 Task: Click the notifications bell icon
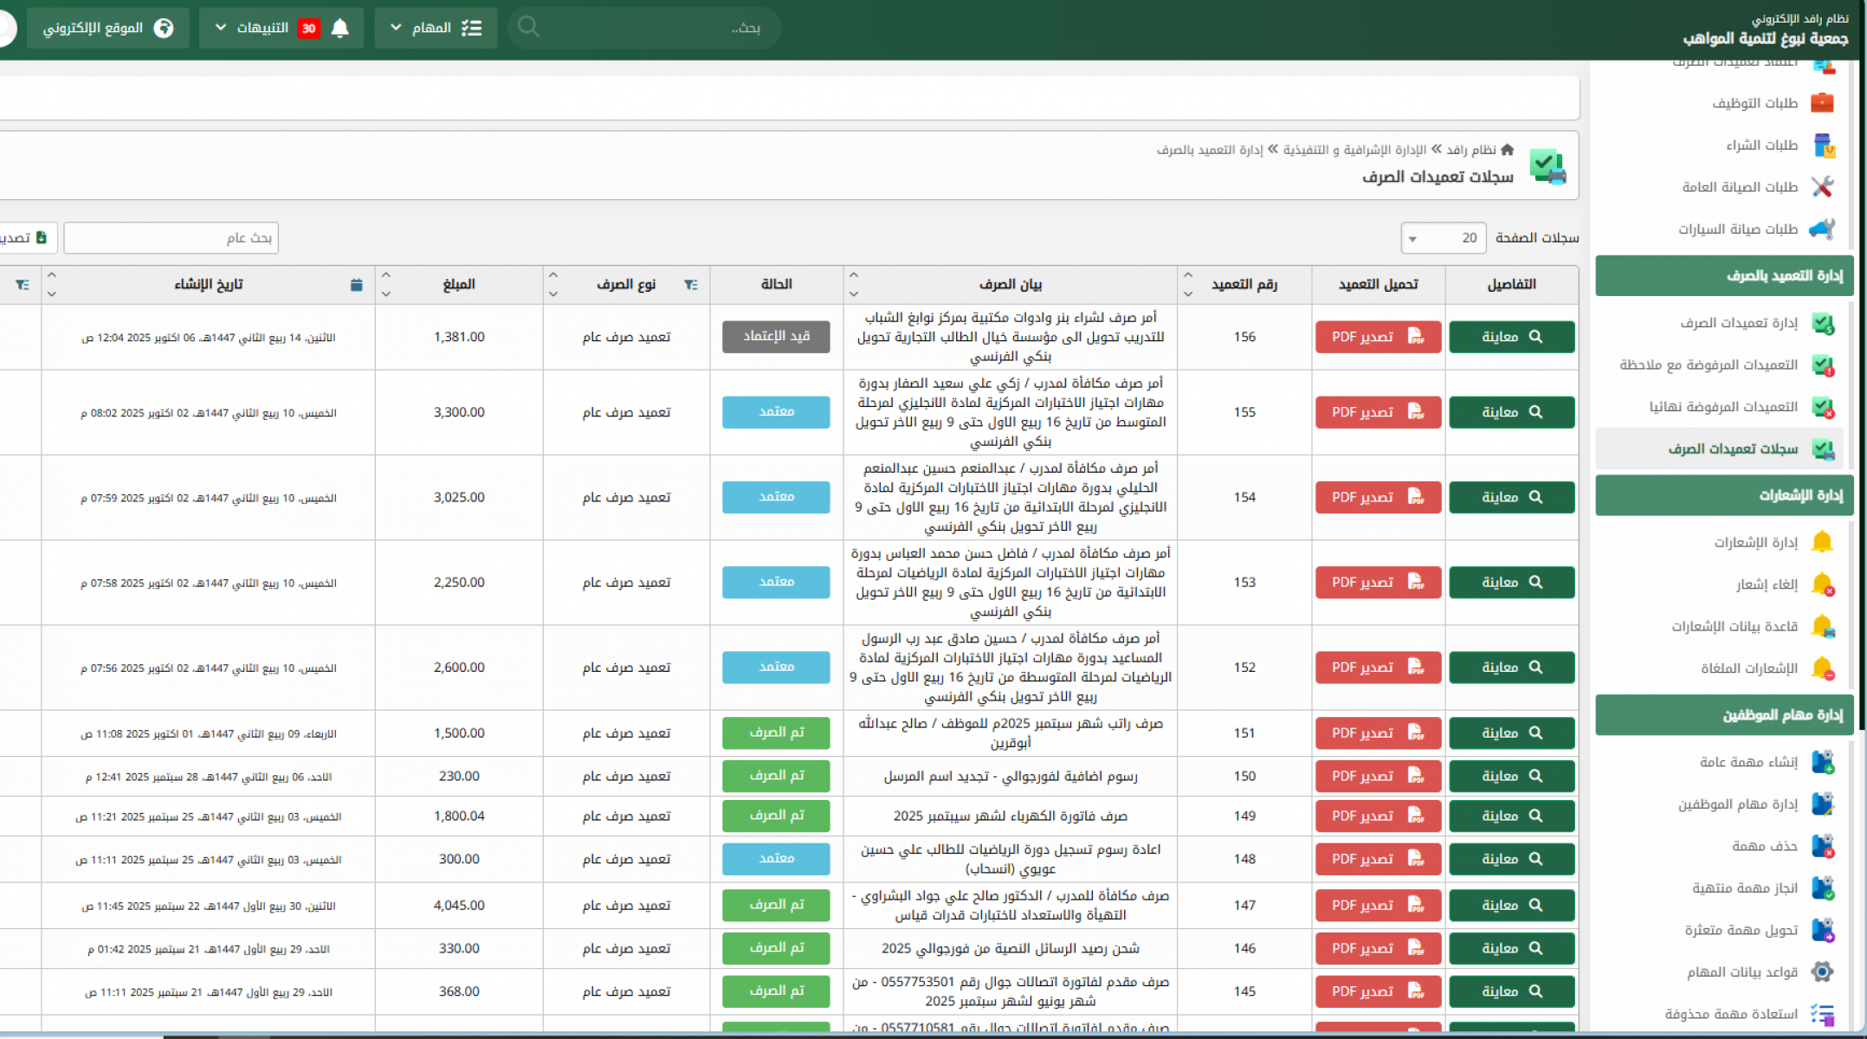coord(340,29)
